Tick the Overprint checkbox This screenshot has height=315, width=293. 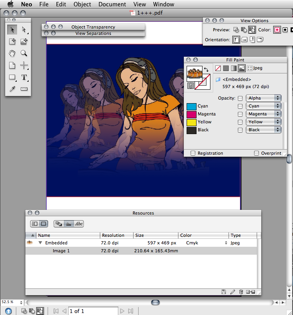[256, 153]
